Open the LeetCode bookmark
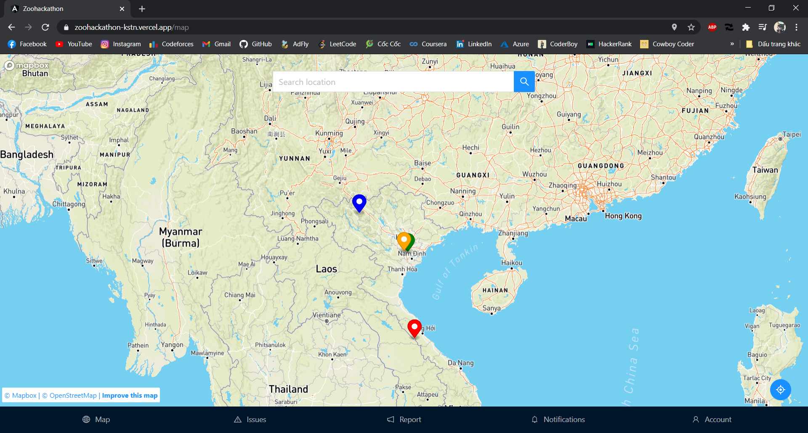The image size is (808, 433). point(337,44)
